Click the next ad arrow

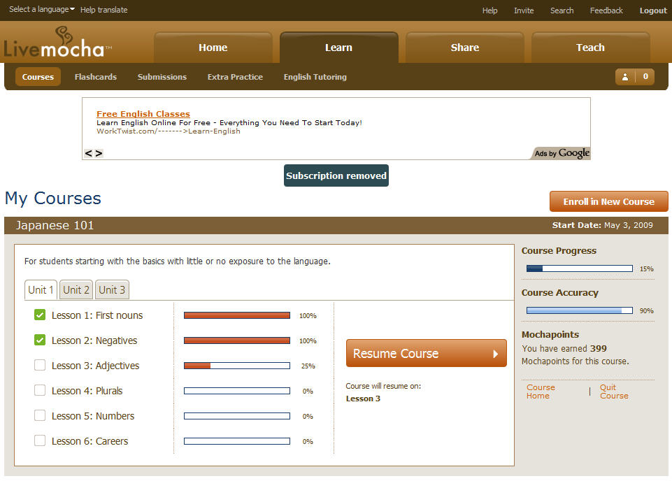tap(99, 153)
